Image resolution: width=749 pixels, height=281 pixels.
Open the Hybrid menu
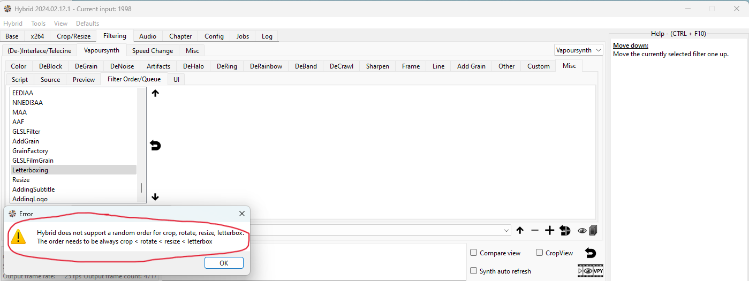(13, 24)
